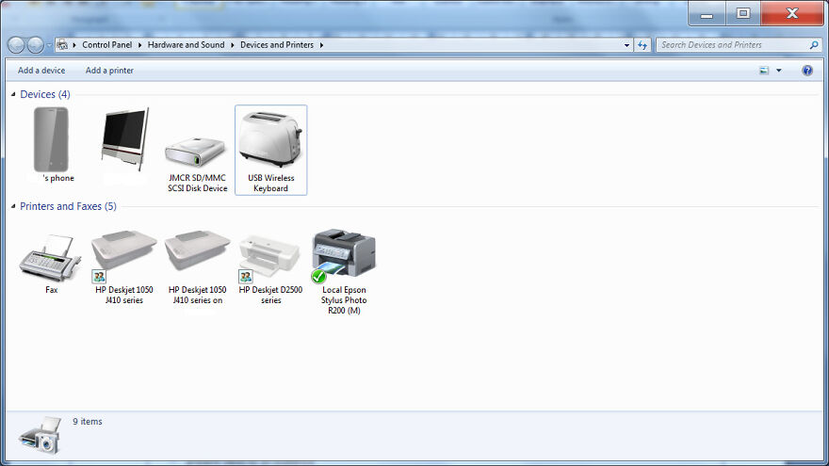Click the Change your view icon
The height and width of the screenshot is (466, 829).
(x=764, y=71)
